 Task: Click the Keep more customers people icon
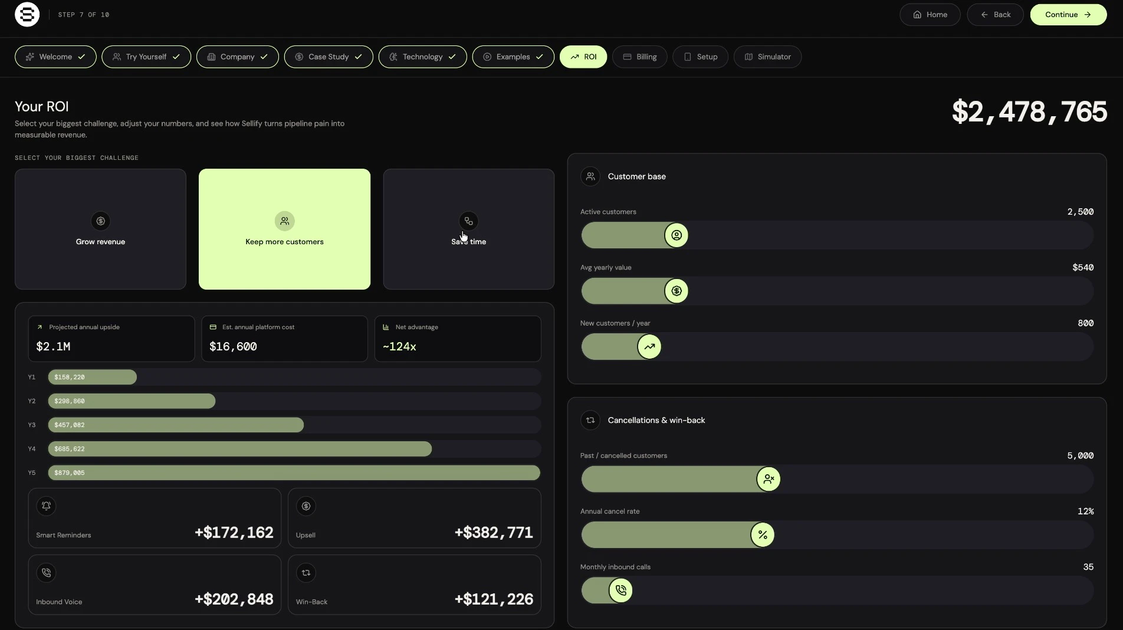pos(284,221)
